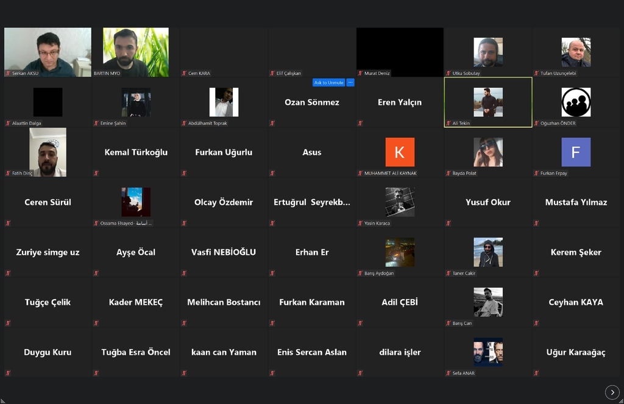Click Oğuzhan ÖNDER's group silhouette avatar
Viewport: 624px width, 404px height.
click(x=576, y=102)
